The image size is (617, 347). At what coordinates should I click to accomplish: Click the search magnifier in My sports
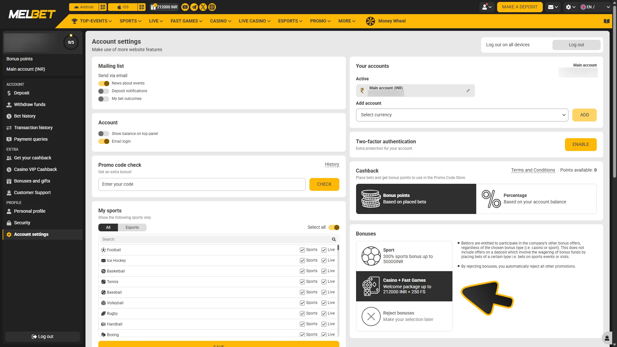point(334,239)
